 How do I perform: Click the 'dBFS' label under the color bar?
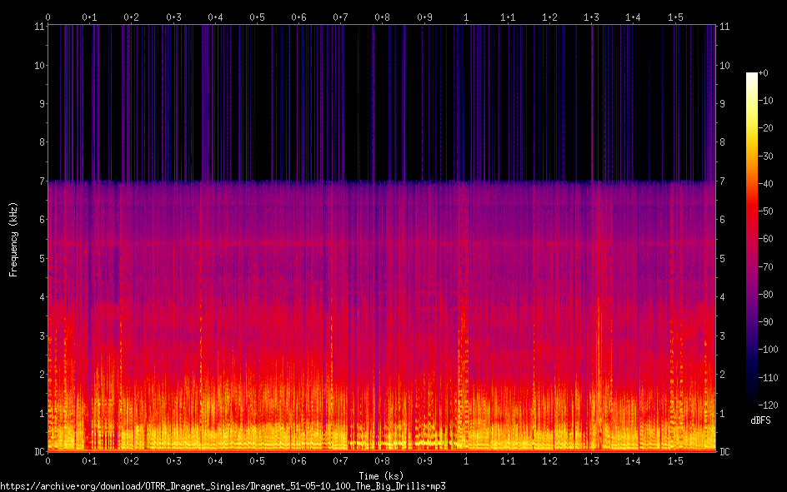(761, 420)
